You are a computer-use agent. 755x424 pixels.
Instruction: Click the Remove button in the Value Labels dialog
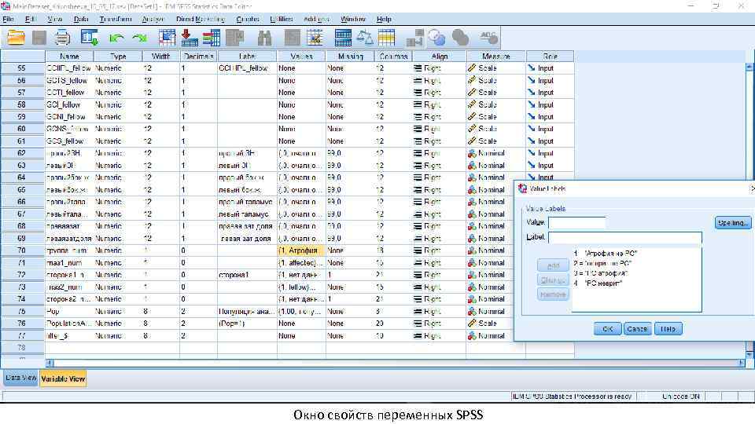[x=553, y=294]
